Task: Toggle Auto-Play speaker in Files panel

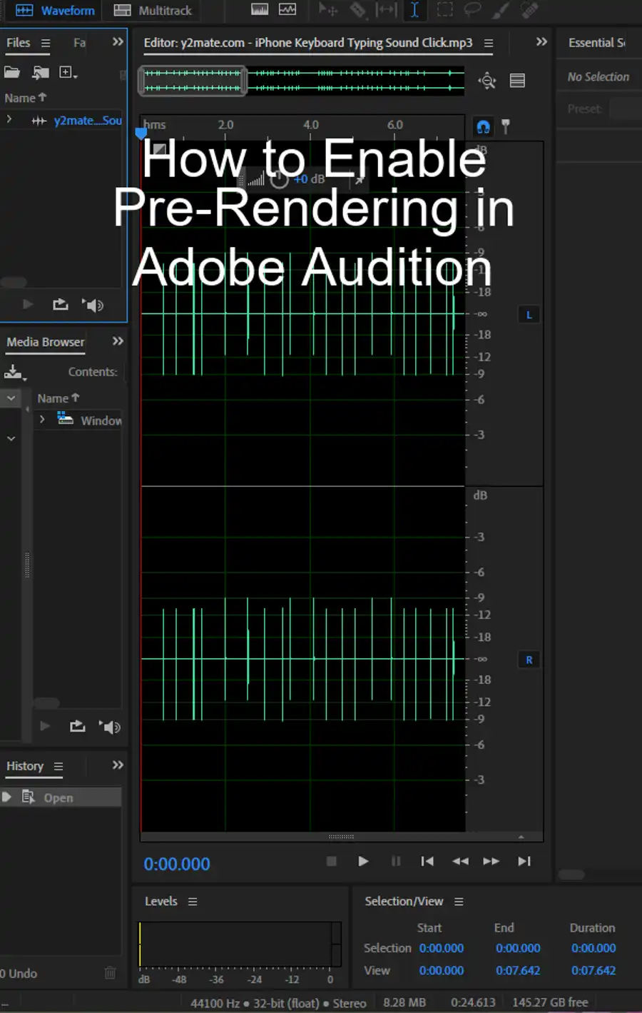Action: pos(93,305)
